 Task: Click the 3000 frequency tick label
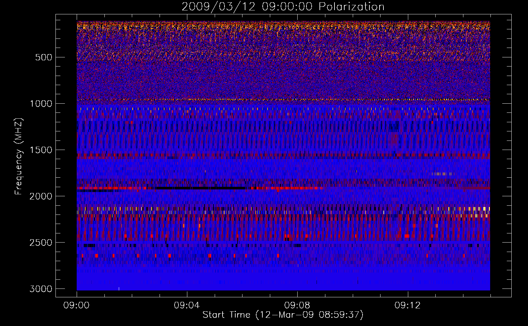pyautogui.click(x=41, y=289)
